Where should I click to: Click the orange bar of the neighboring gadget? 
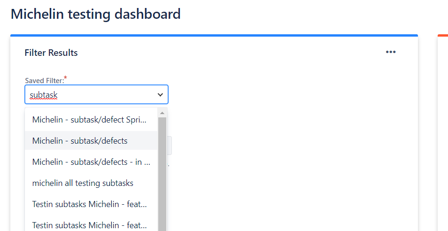[x=442, y=35]
